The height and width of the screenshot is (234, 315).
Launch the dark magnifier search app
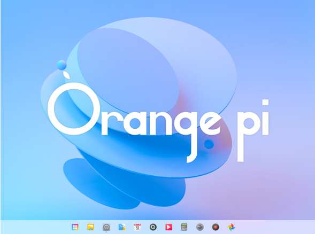153,227
